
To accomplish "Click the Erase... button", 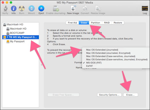I will (x=131, y=95).
